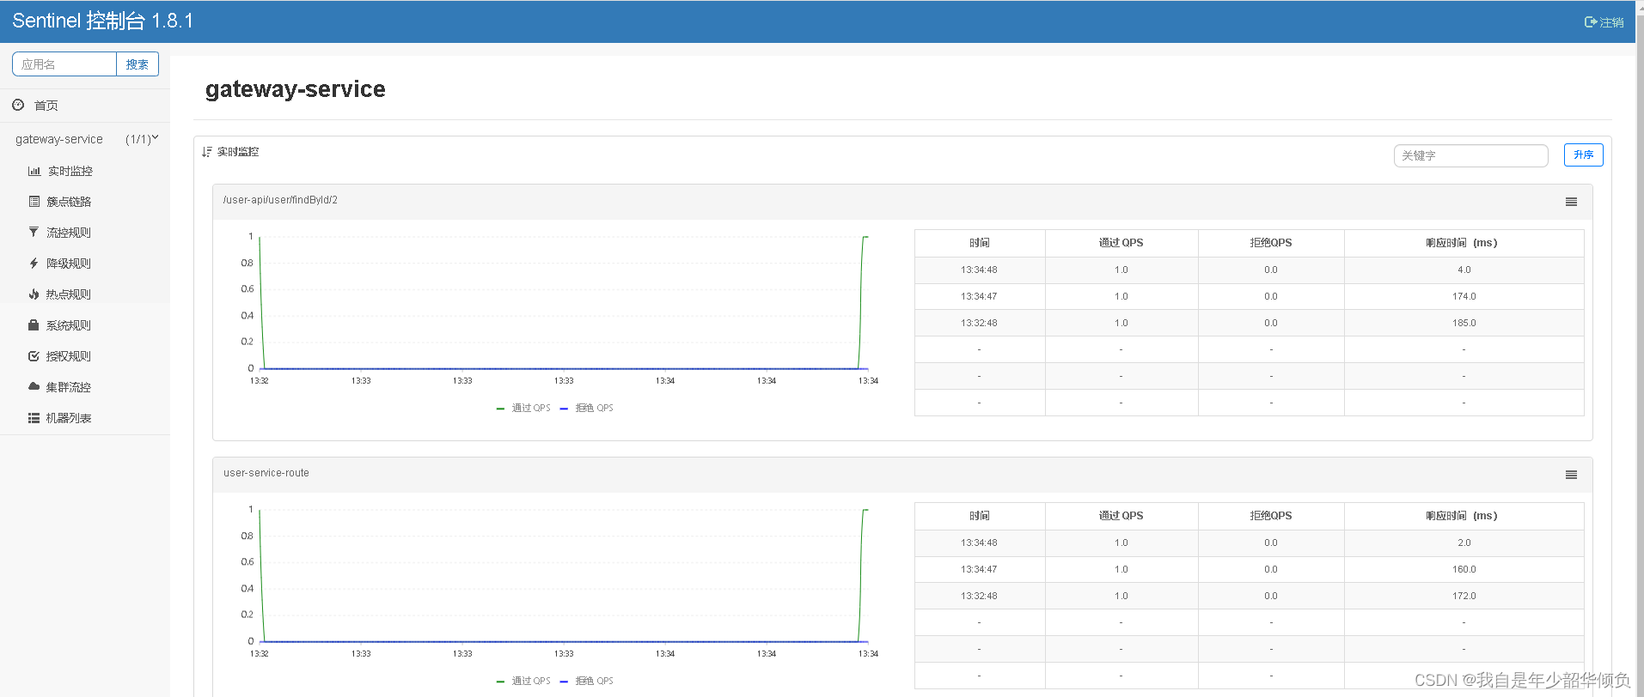Toggle 拒绝 QPS legend in findById chart

point(587,408)
